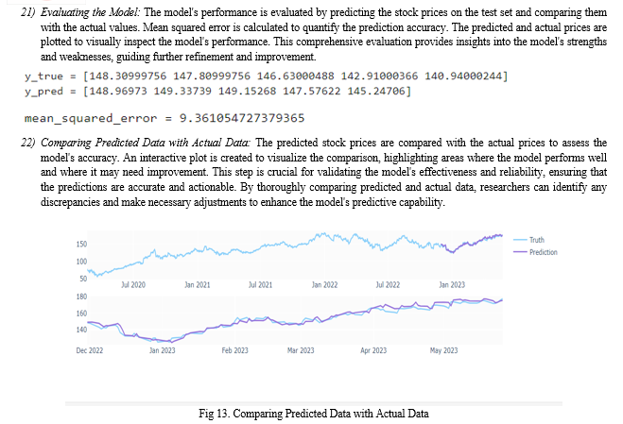Click the Jan 2021 axis label
This screenshot has height=424, width=623.
click(197, 283)
